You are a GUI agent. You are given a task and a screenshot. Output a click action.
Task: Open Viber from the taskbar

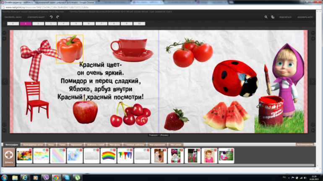point(46,177)
